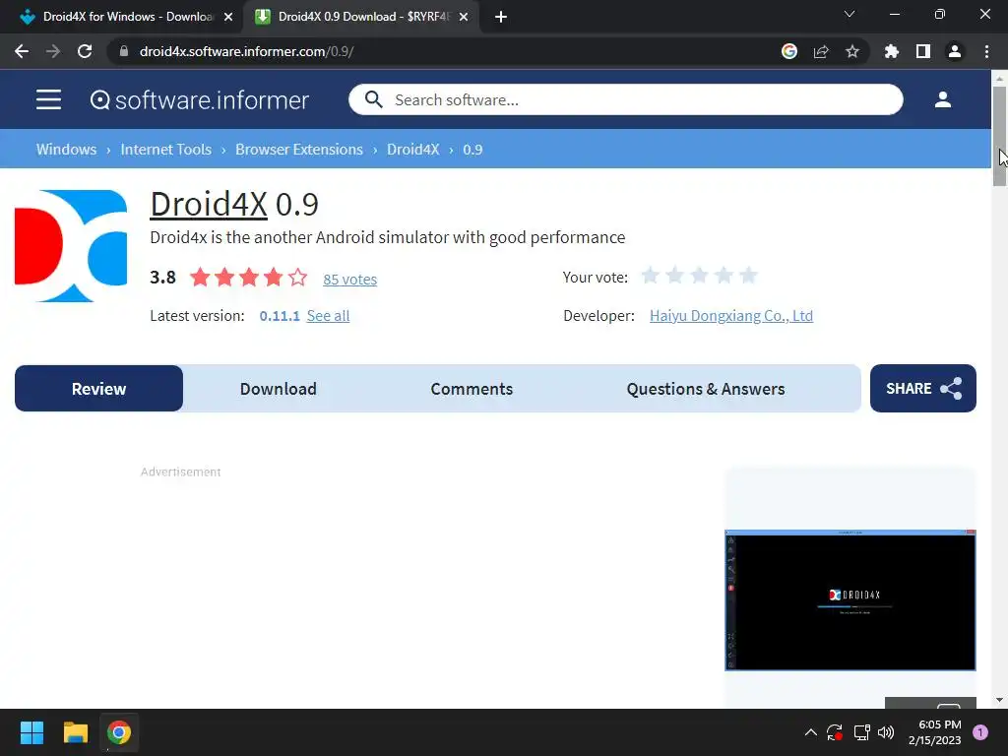Rate two stars under Your vote
1008x756 pixels.
[x=675, y=276]
